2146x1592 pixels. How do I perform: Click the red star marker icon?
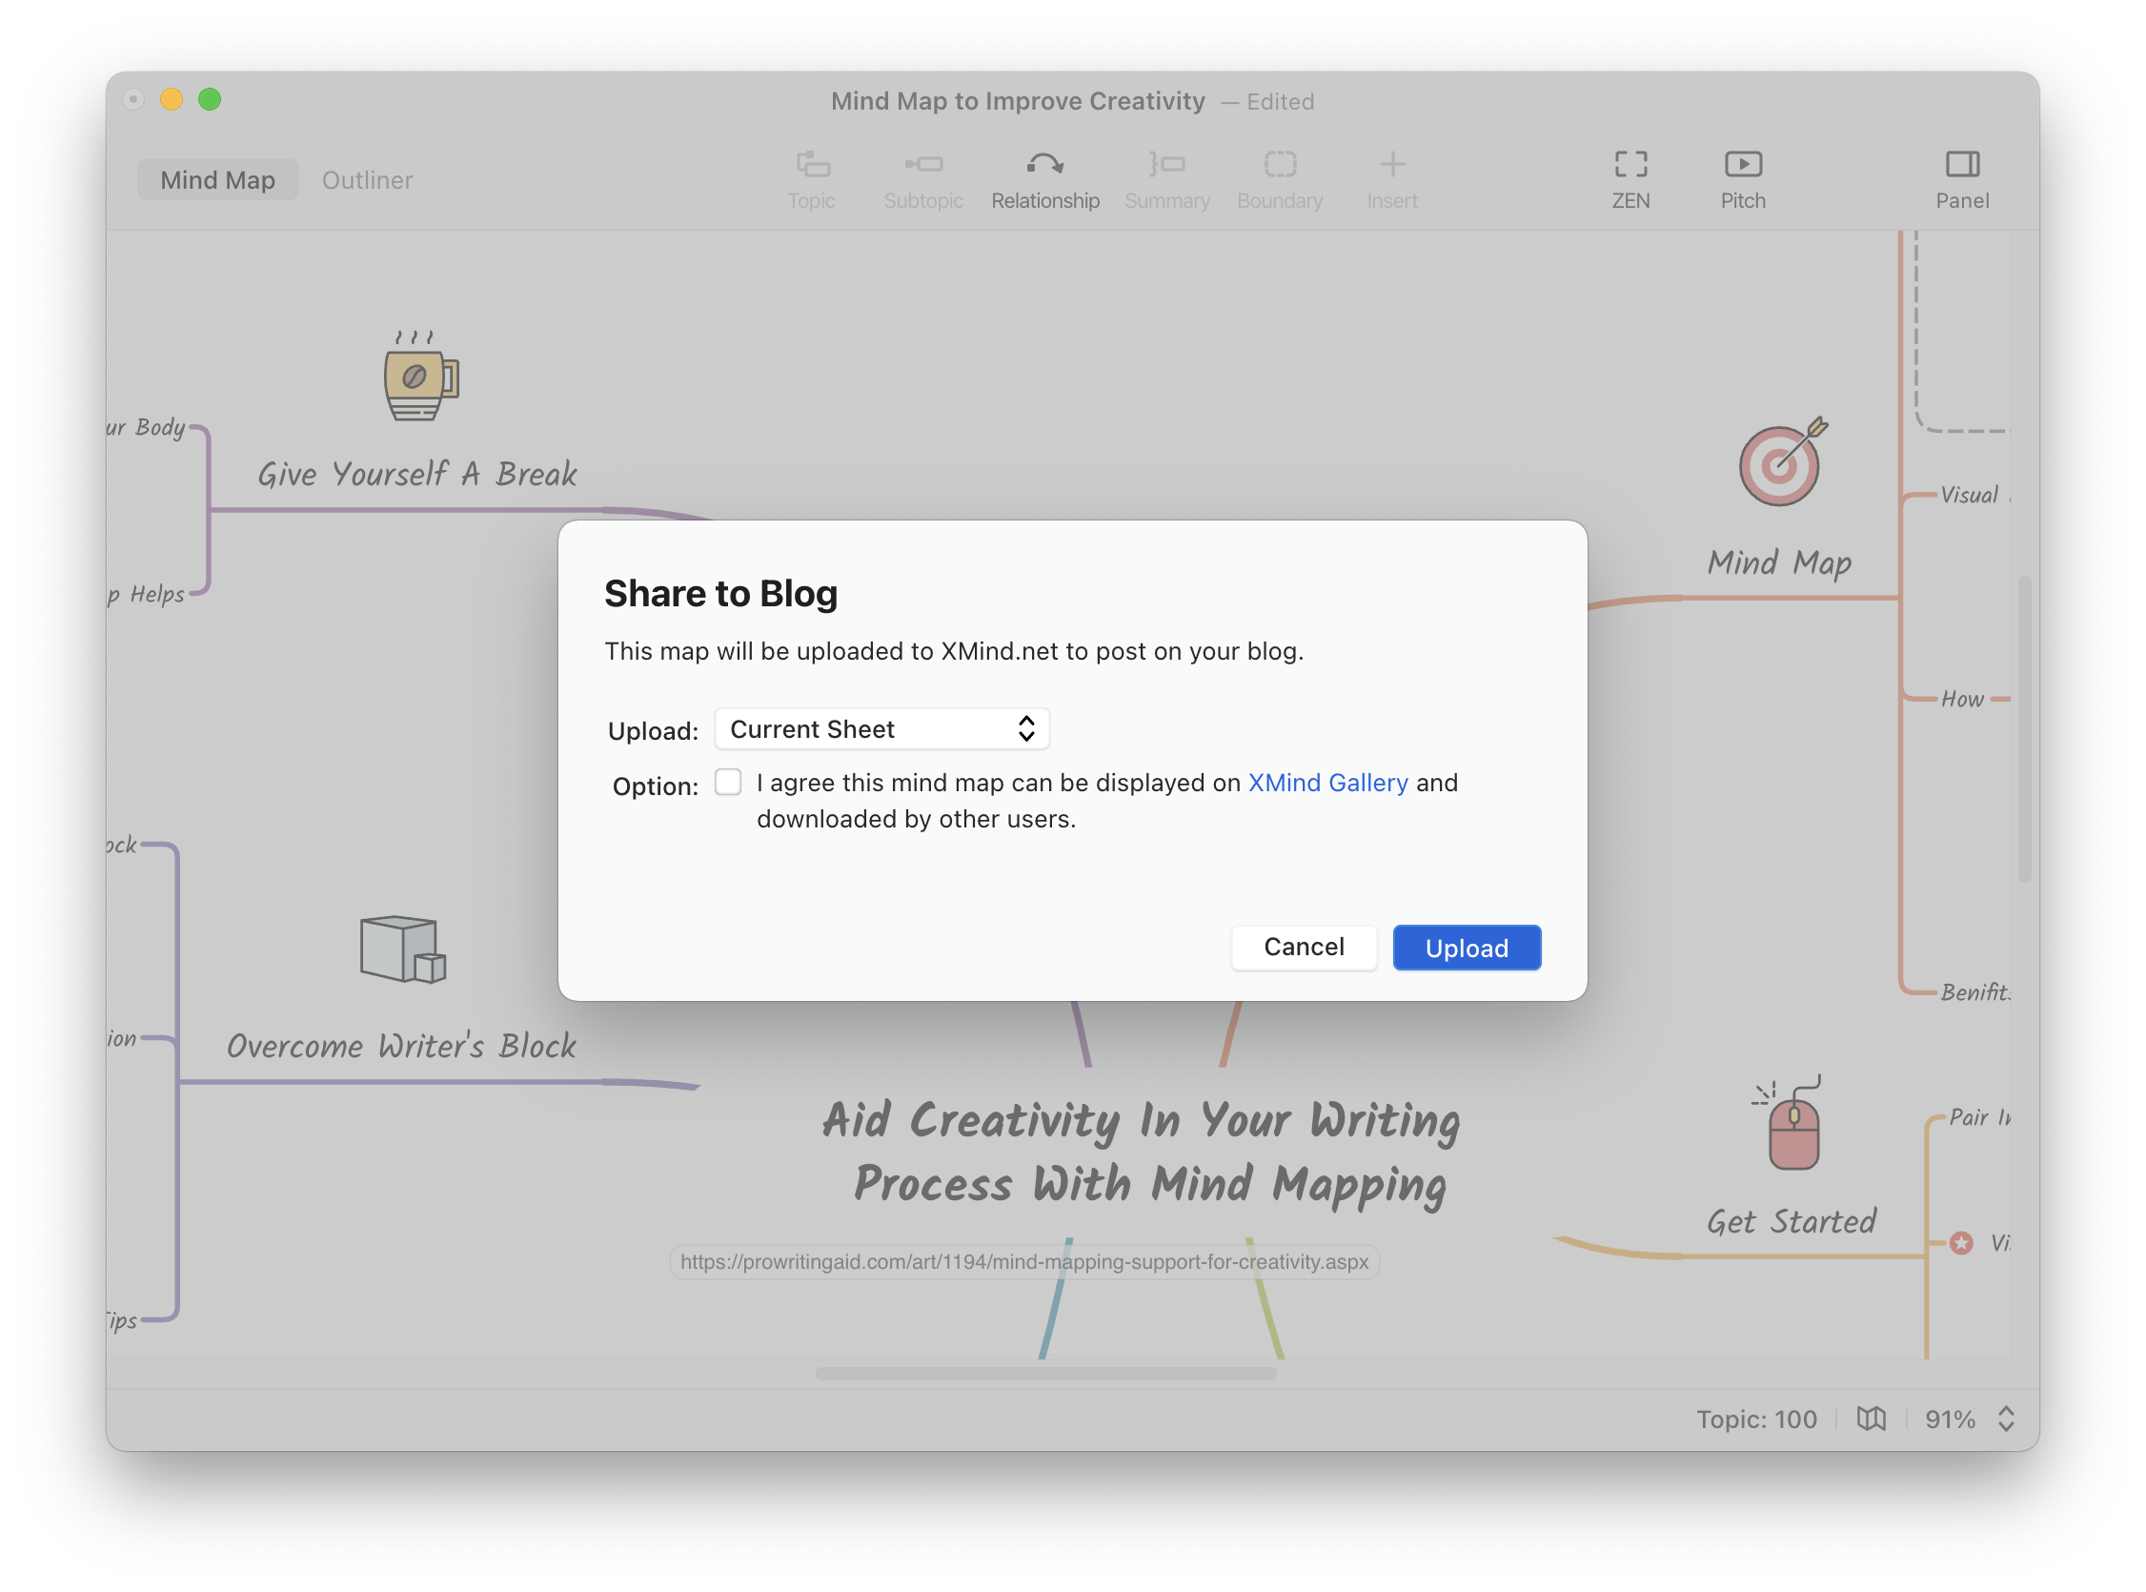coord(1961,1242)
